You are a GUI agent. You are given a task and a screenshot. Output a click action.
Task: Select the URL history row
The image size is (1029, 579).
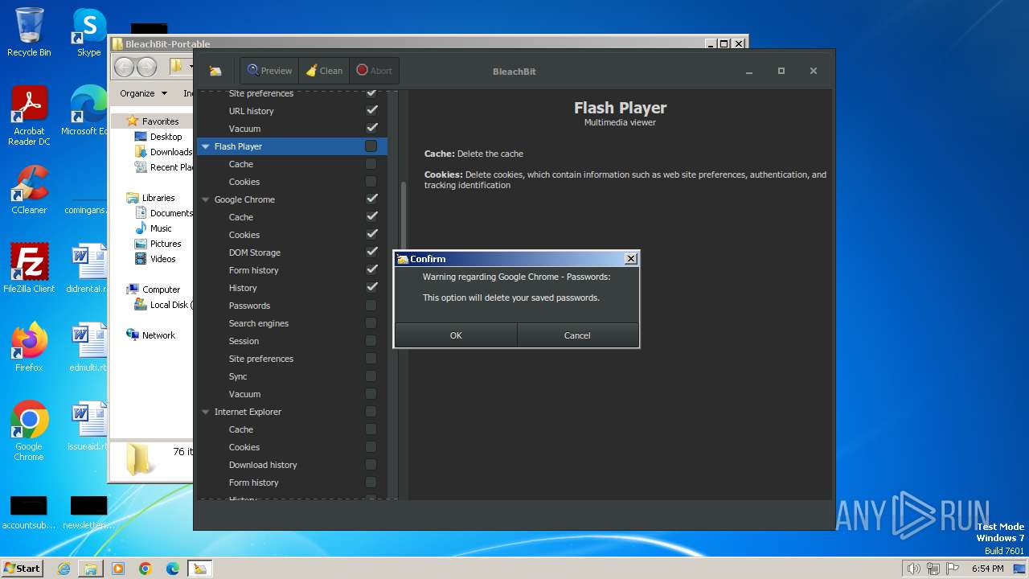[x=292, y=111]
